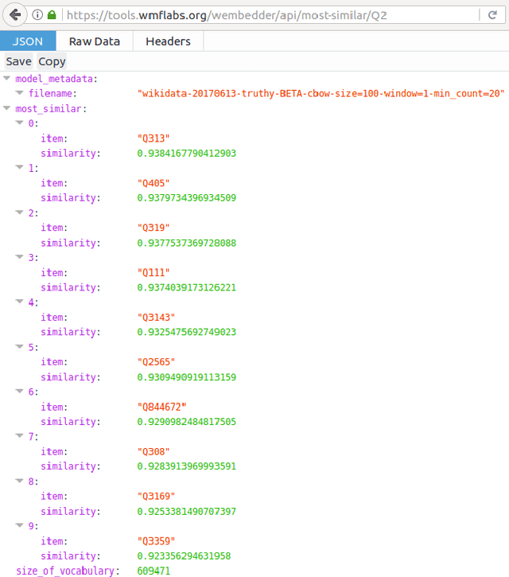Collapse array entry 0
Viewport: 509px width, 577px height.
20,123
